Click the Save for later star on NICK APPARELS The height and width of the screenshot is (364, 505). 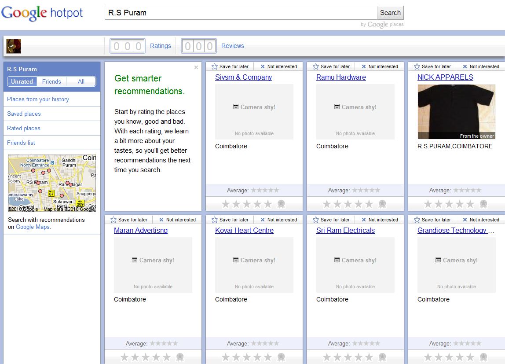[x=417, y=66]
